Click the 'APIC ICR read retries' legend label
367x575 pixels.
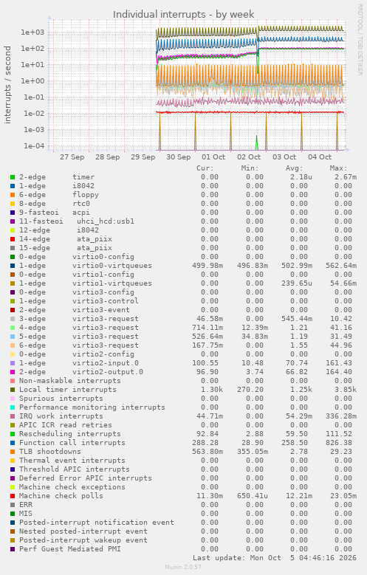[x=66, y=425]
